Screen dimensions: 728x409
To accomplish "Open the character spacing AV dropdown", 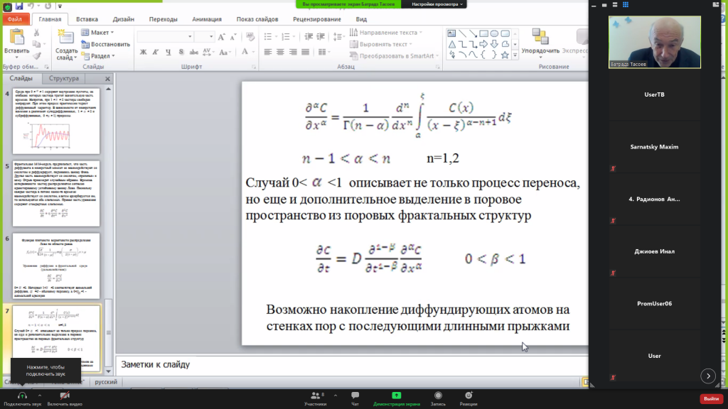I will [208, 52].
